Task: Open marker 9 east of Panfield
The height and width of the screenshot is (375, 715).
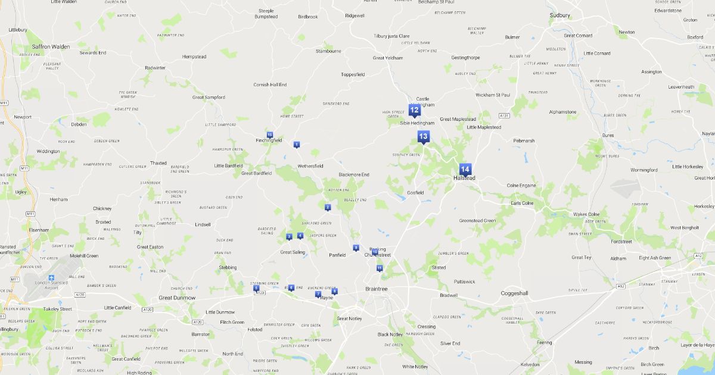Action: [x=356, y=248]
